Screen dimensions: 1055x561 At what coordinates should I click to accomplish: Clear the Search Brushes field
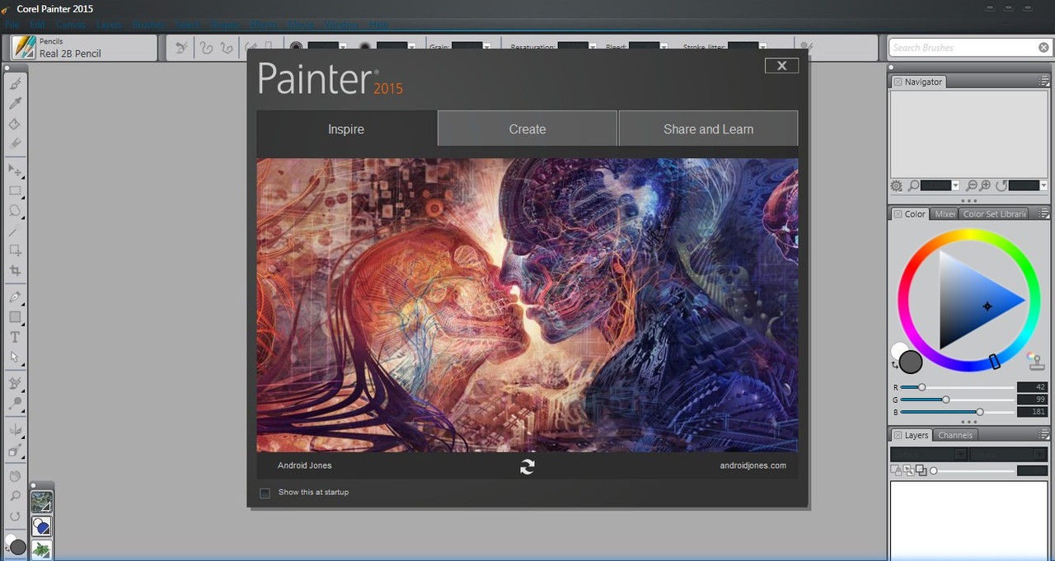(1044, 47)
